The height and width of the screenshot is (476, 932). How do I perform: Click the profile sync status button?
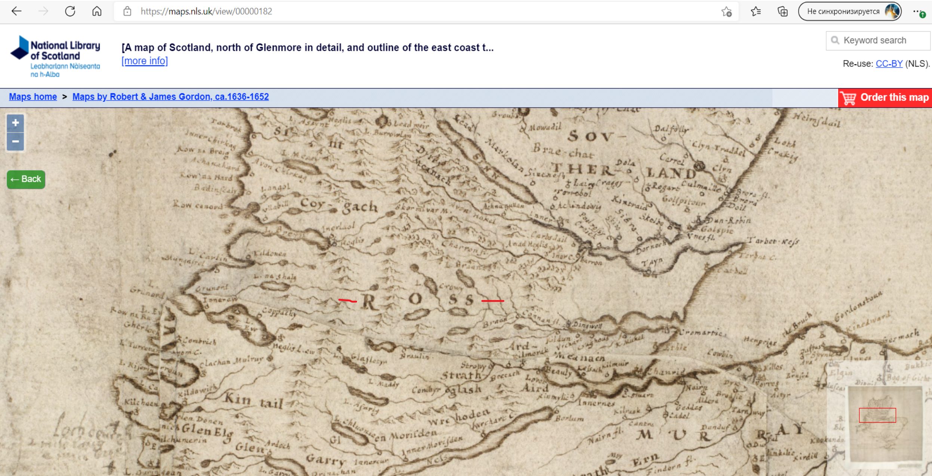850,11
